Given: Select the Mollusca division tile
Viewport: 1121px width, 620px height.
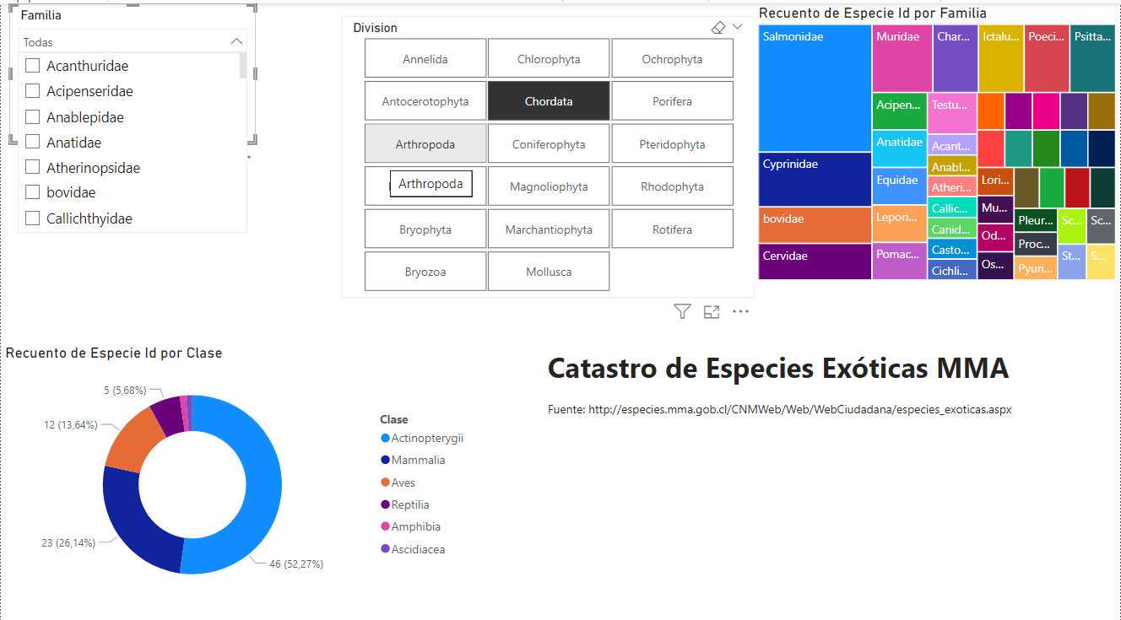Looking at the screenshot, I should 548,271.
